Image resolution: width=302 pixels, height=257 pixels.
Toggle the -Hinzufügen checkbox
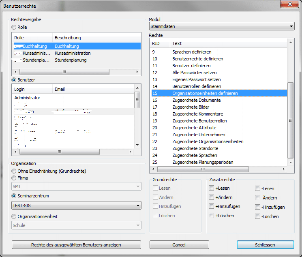257,207
